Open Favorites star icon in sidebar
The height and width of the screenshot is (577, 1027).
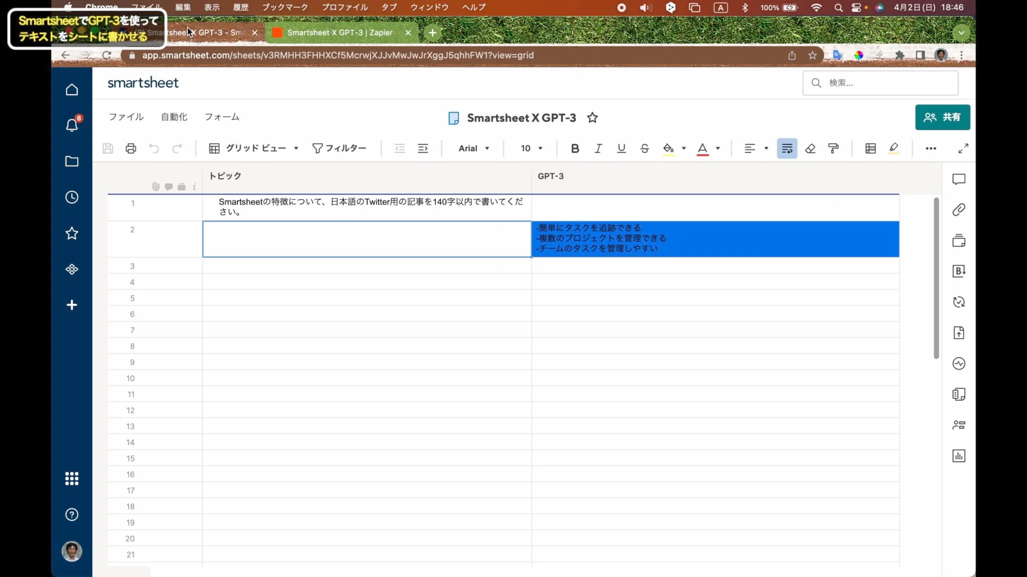click(72, 233)
